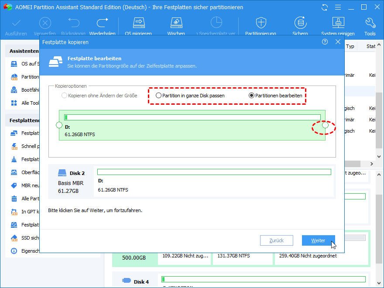
Task: Click the SSD sich... sidebar icon
Action: [14, 238]
